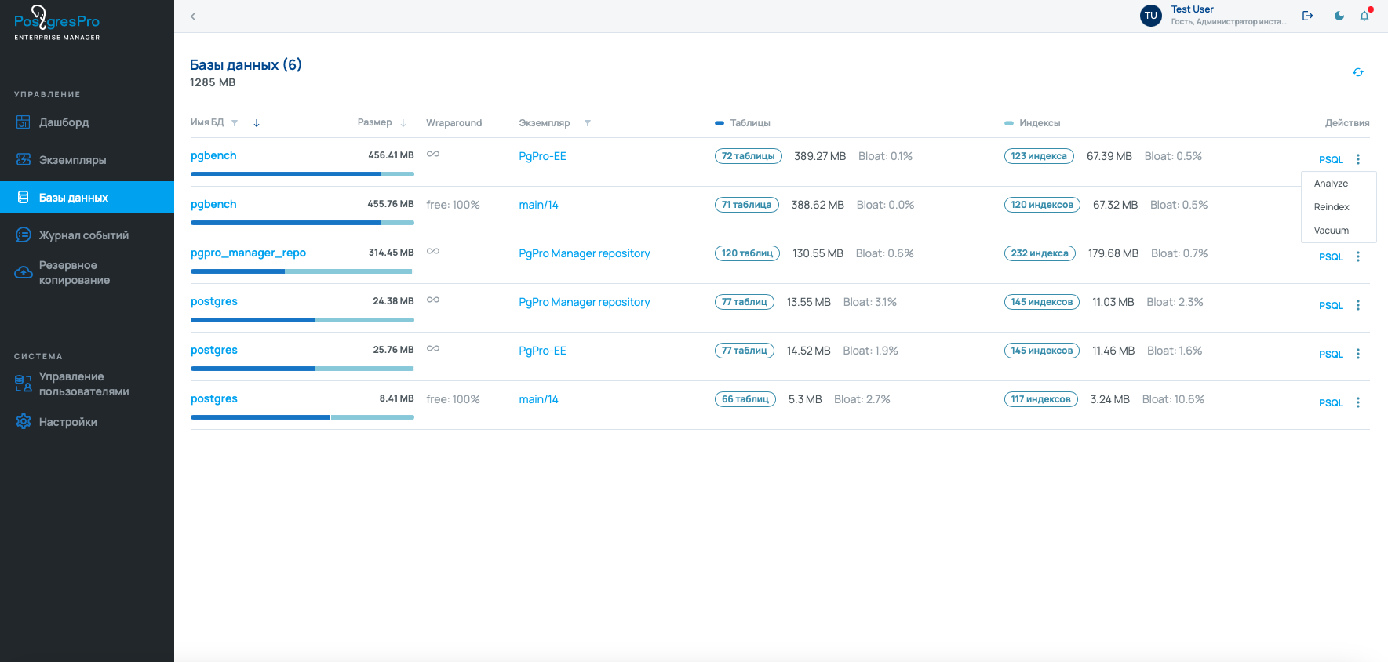This screenshot has height=662, width=1388.
Task: Open pgbench database of 456.41 MB
Action: point(213,155)
